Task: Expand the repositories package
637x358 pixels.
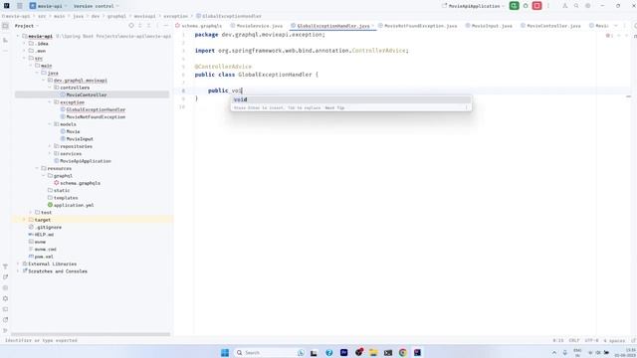Action: (x=50, y=146)
